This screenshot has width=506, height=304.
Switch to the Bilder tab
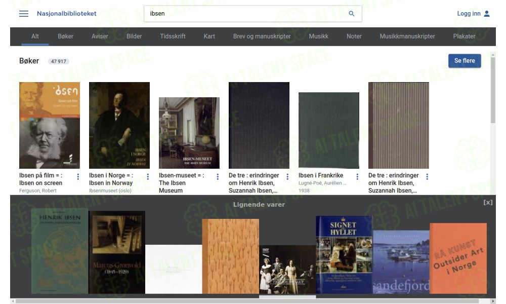pos(134,36)
